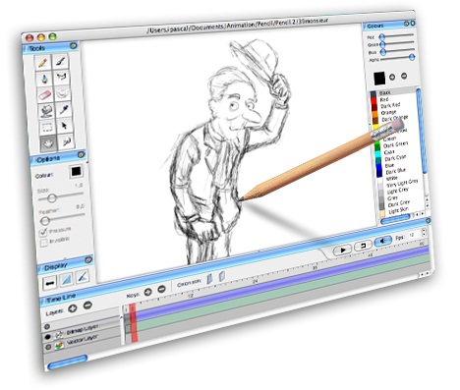Image resolution: width=460 pixels, height=390 pixels.
Task: Toggle the Pressure checkbox in Options
Action: pyautogui.click(x=43, y=233)
